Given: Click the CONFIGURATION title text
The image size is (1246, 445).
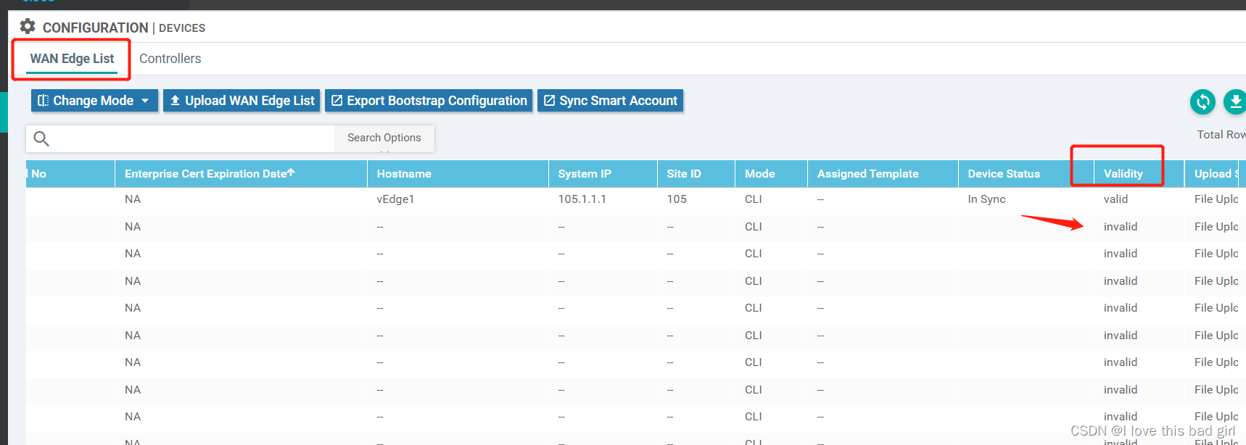Looking at the screenshot, I should (x=96, y=28).
